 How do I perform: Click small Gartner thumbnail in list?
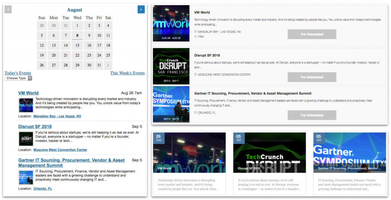pyautogui.click(x=26, y=178)
